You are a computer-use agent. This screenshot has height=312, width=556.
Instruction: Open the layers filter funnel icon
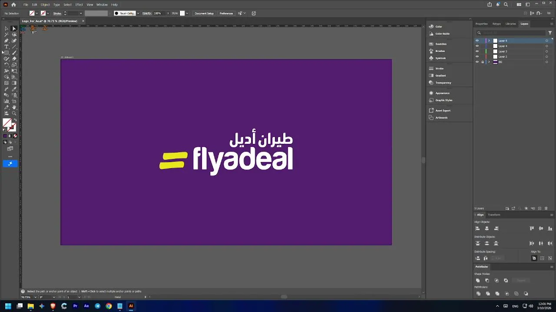click(550, 33)
